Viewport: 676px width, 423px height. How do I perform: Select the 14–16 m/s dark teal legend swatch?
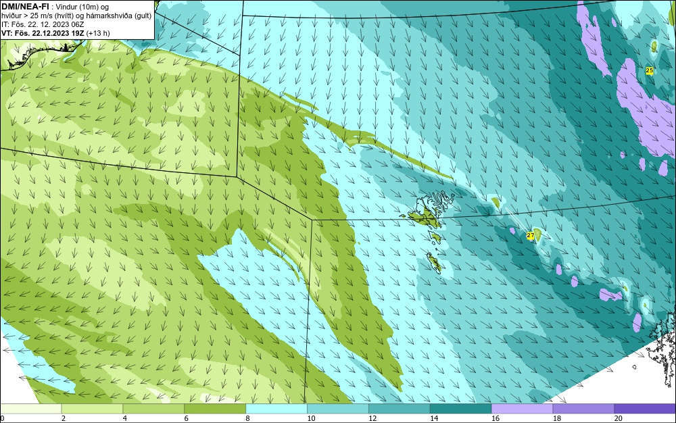coord(460,409)
